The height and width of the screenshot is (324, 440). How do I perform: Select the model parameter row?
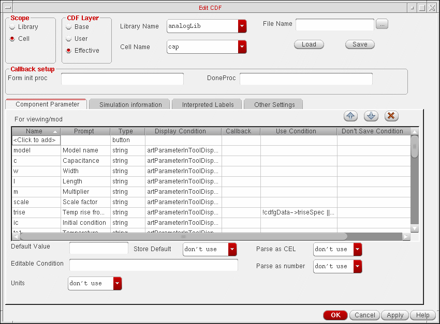coord(211,151)
